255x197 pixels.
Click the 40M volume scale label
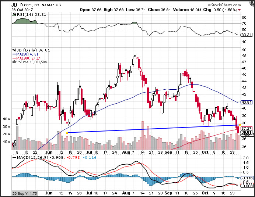click(7, 119)
